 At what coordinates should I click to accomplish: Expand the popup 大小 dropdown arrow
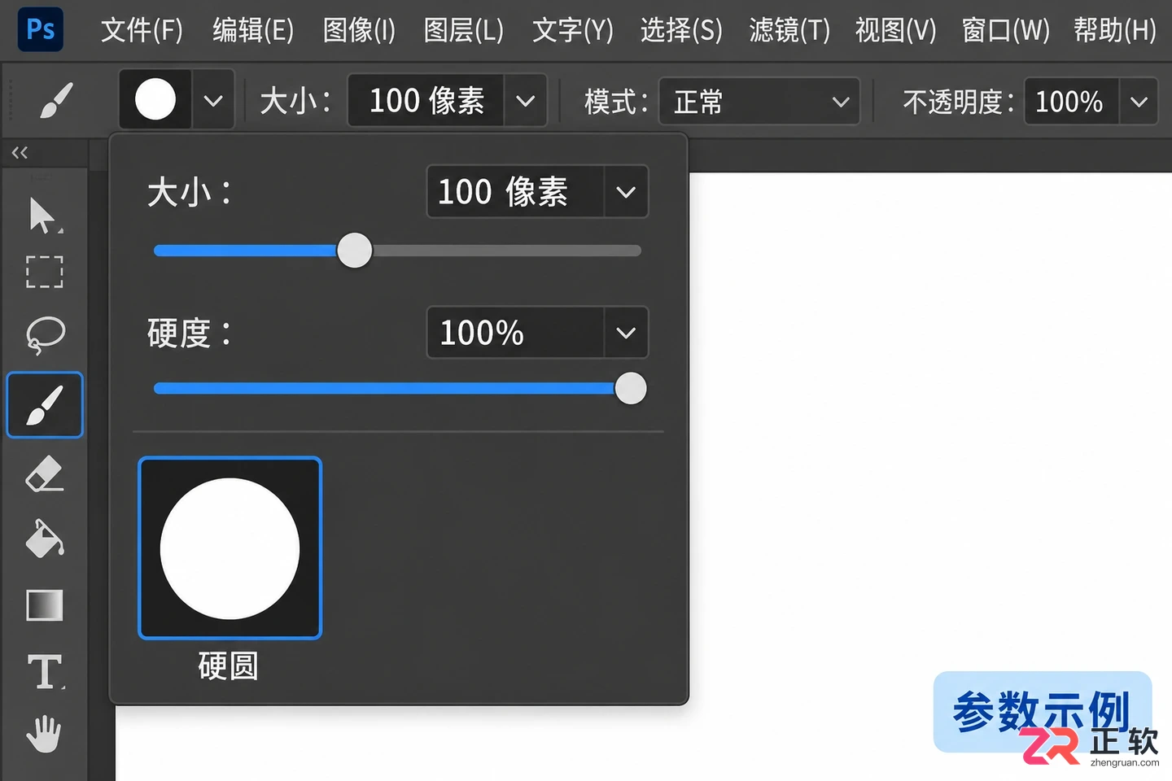coord(626,192)
